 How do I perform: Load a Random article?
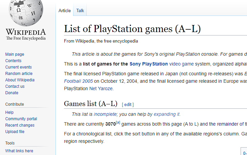19,74
